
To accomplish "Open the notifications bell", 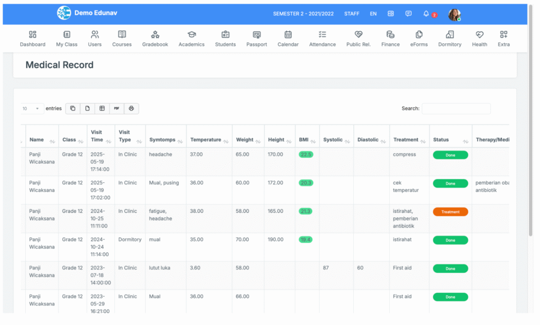I will [426, 14].
